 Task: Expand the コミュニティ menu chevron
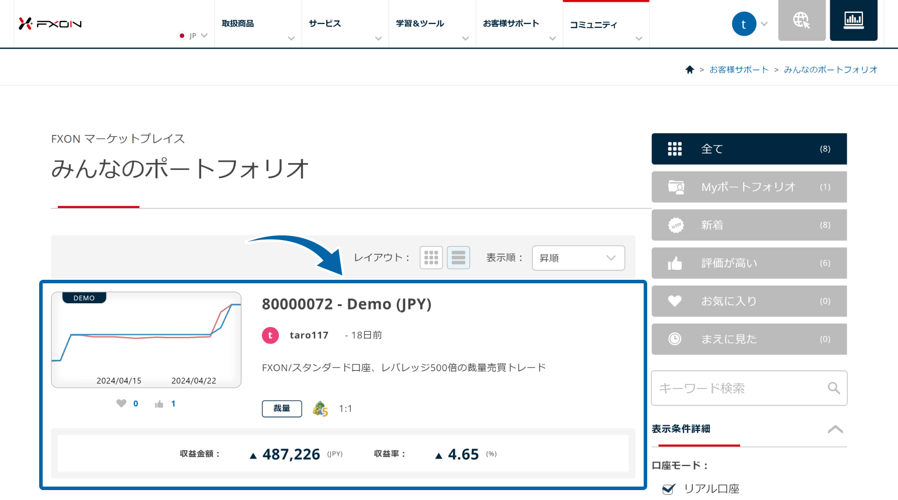coord(639,39)
